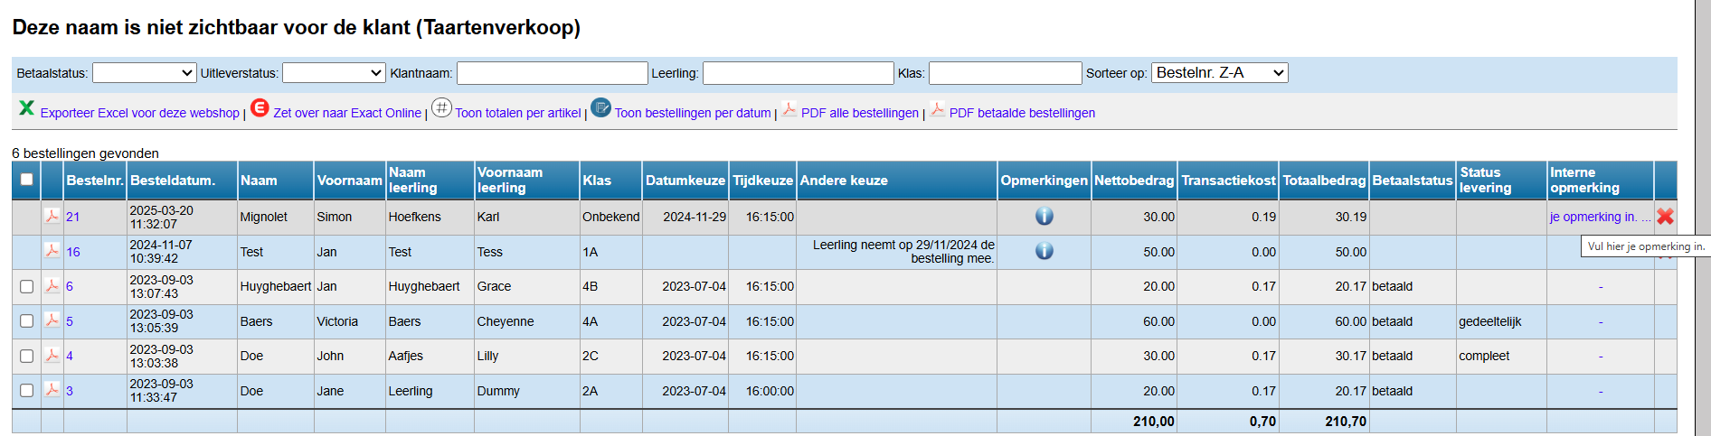Click the Transactiekost column header
Viewport: 1711px width, 436px height.
click(x=1229, y=181)
